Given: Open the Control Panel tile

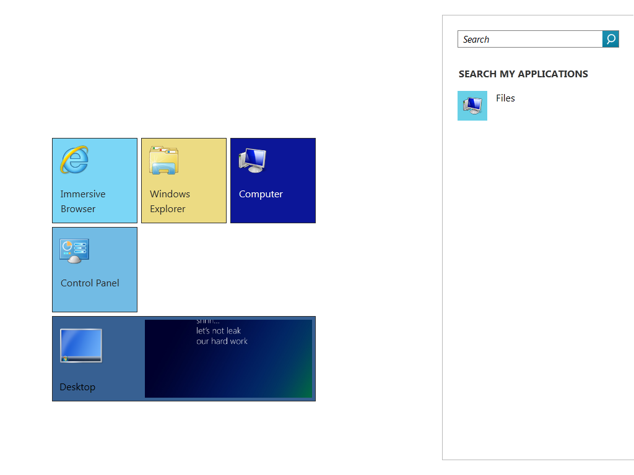Looking at the screenshot, I should [95, 270].
